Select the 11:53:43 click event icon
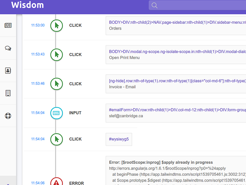The width and height of the screenshot is (246, 185). (56, 55)
